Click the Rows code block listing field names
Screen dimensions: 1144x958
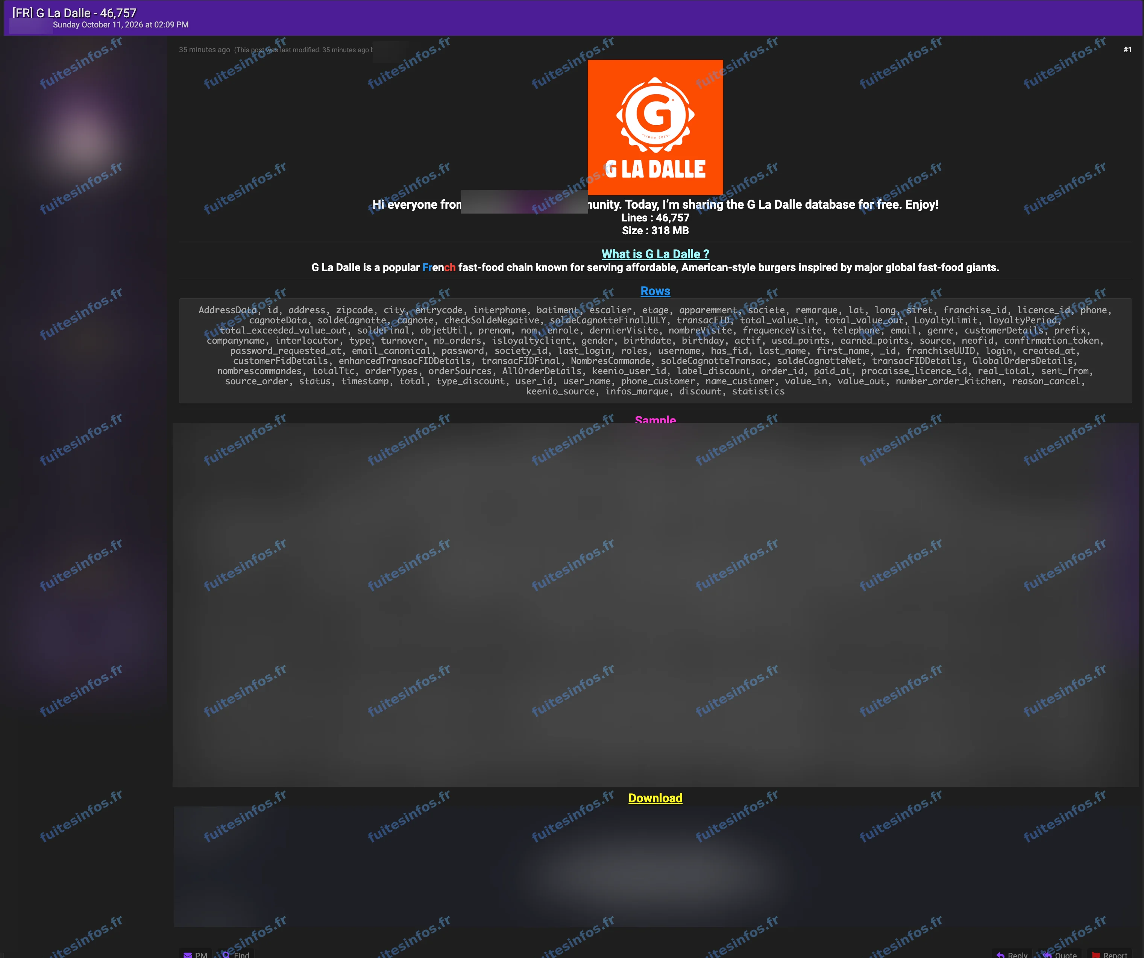pyautogui.click(x=655, y=351)
